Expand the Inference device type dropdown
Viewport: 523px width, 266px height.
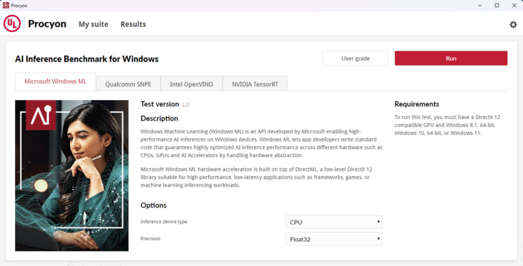pos(334,222)
